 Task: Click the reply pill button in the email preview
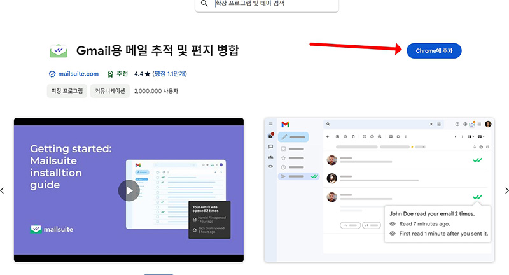coord(351,225)
